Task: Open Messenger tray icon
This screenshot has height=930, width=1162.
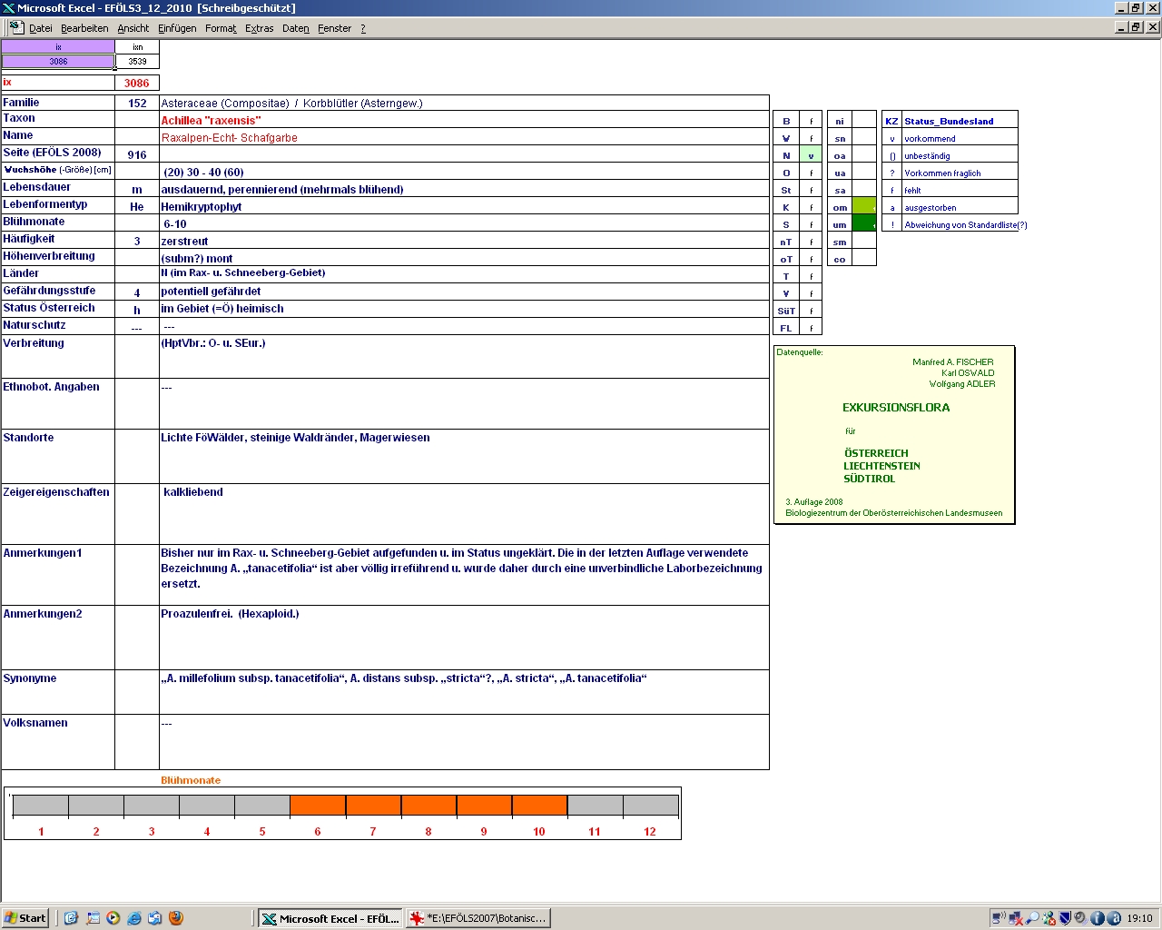Action: tap(1049, 918)
